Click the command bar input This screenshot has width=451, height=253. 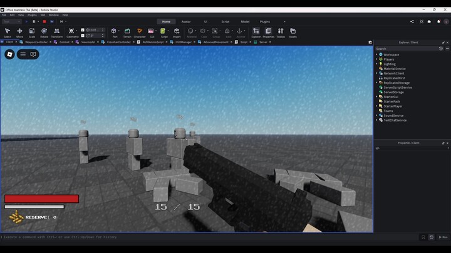click(x=209, y=237)
